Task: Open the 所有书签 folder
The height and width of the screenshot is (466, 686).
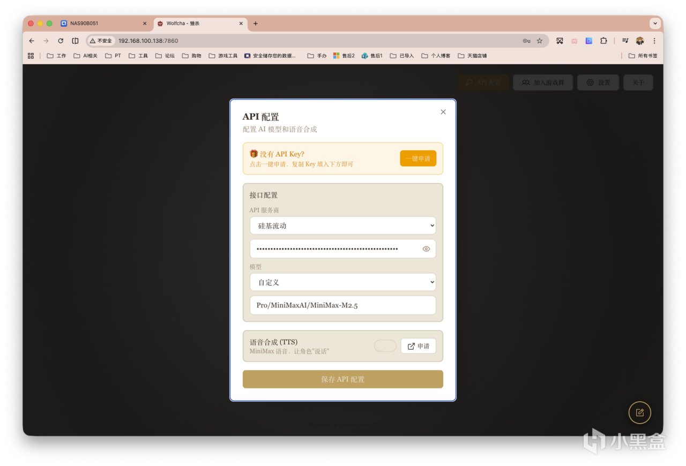Action: (643, 56)
